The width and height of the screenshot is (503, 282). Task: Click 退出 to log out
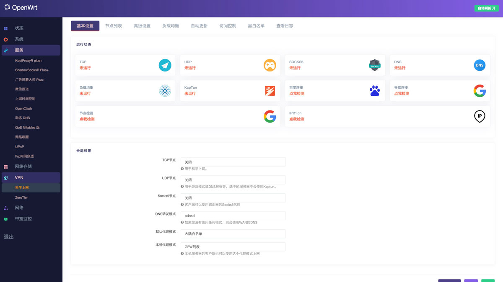coord(9,237)
